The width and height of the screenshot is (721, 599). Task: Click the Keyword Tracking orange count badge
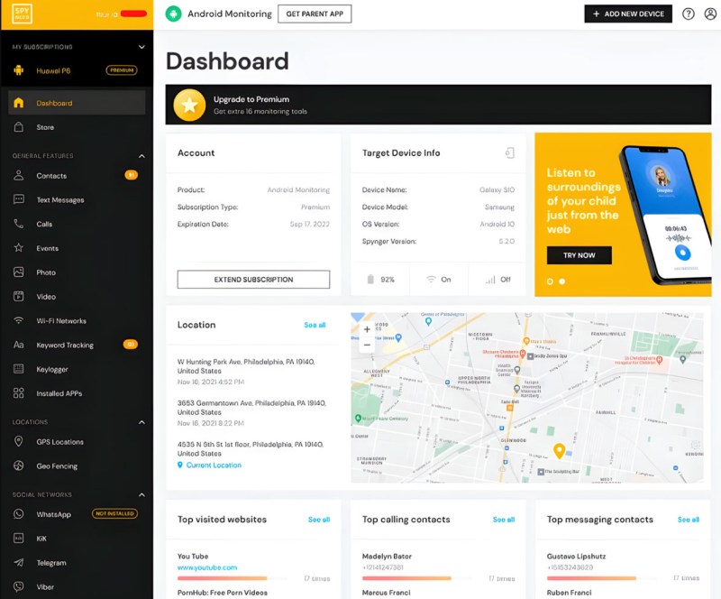click(x=131, y=345)
